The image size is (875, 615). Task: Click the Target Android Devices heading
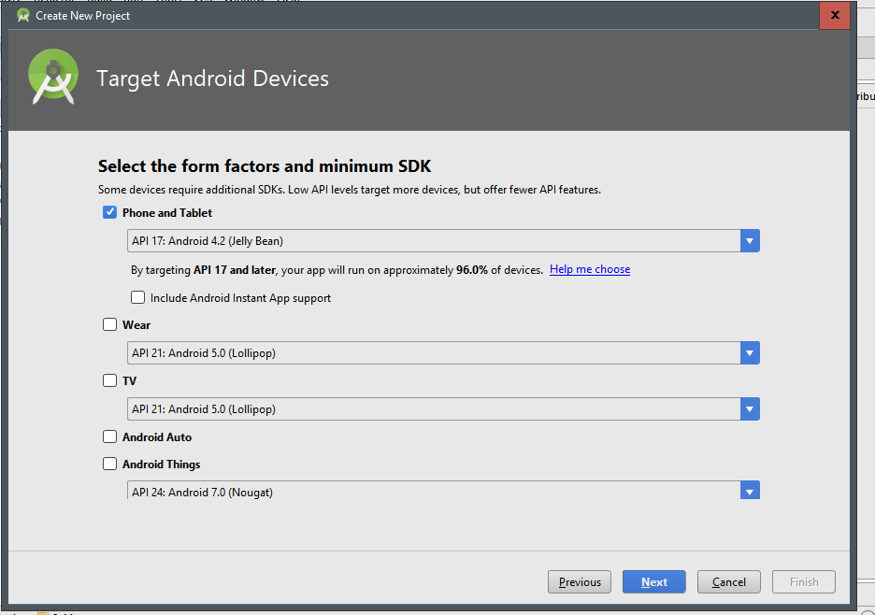click(x=212, y=79)
